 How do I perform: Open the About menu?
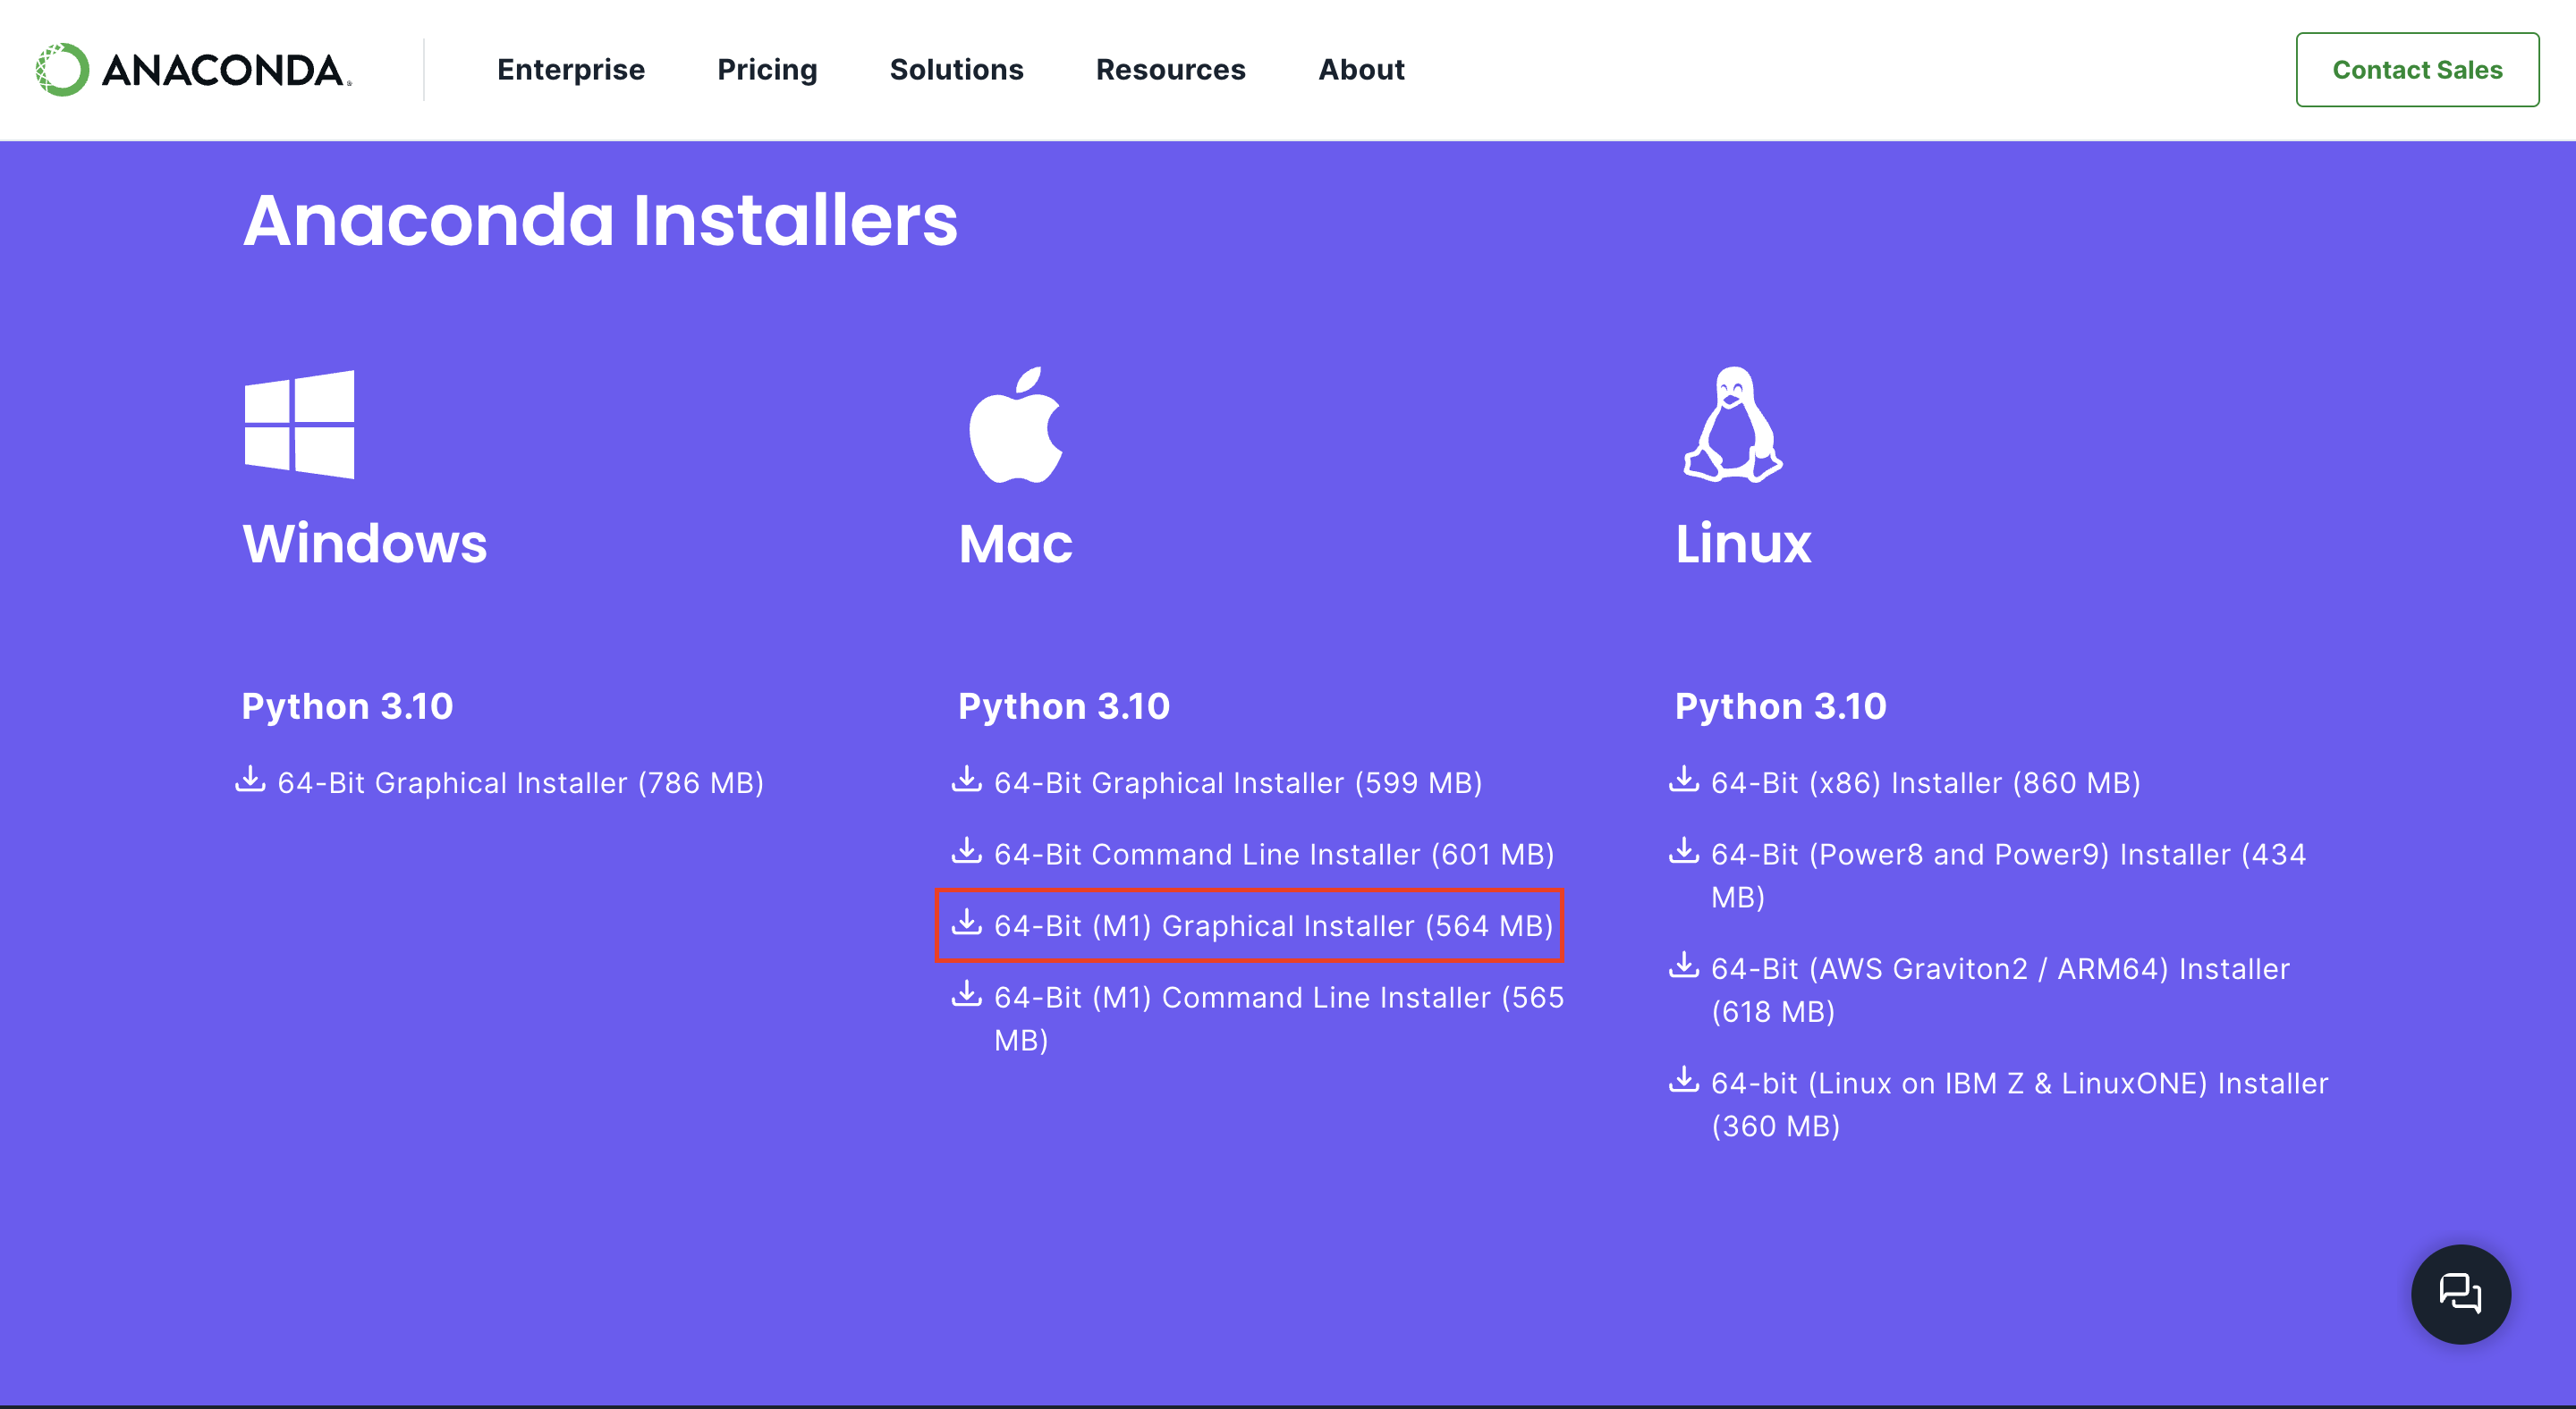[x=1361, y=69]
